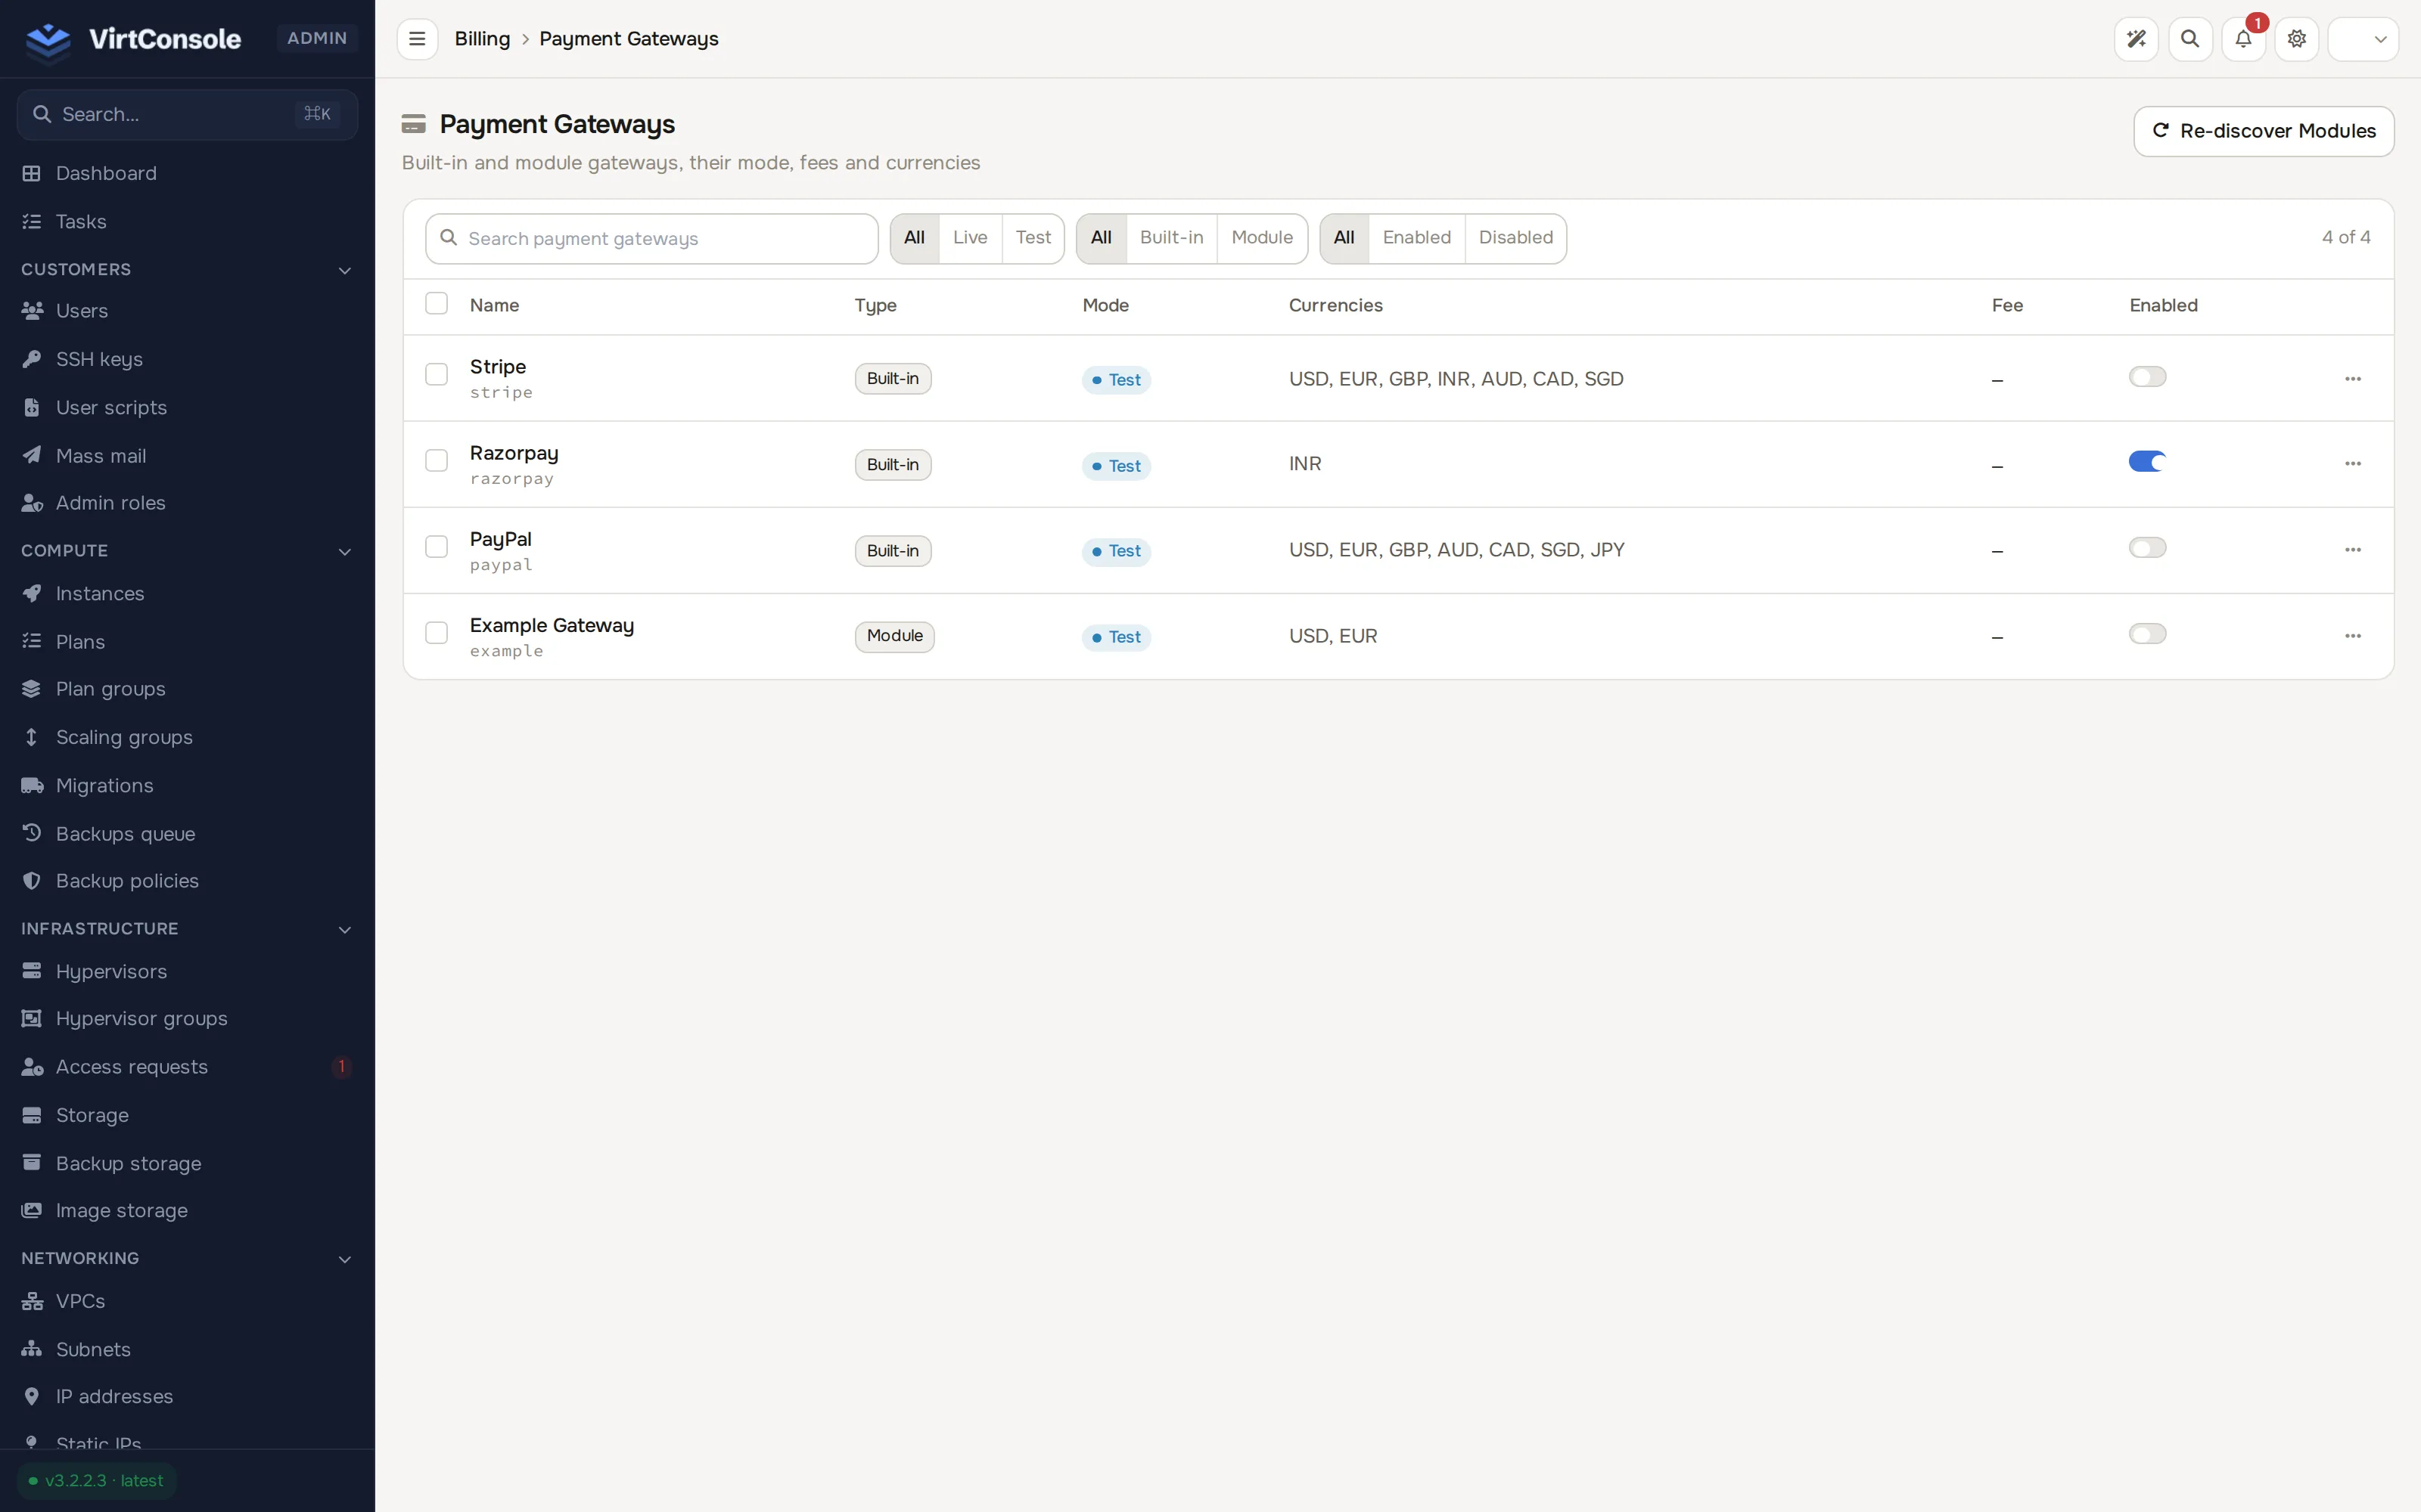Filter gateways by Live mode

tap(969, 238)
